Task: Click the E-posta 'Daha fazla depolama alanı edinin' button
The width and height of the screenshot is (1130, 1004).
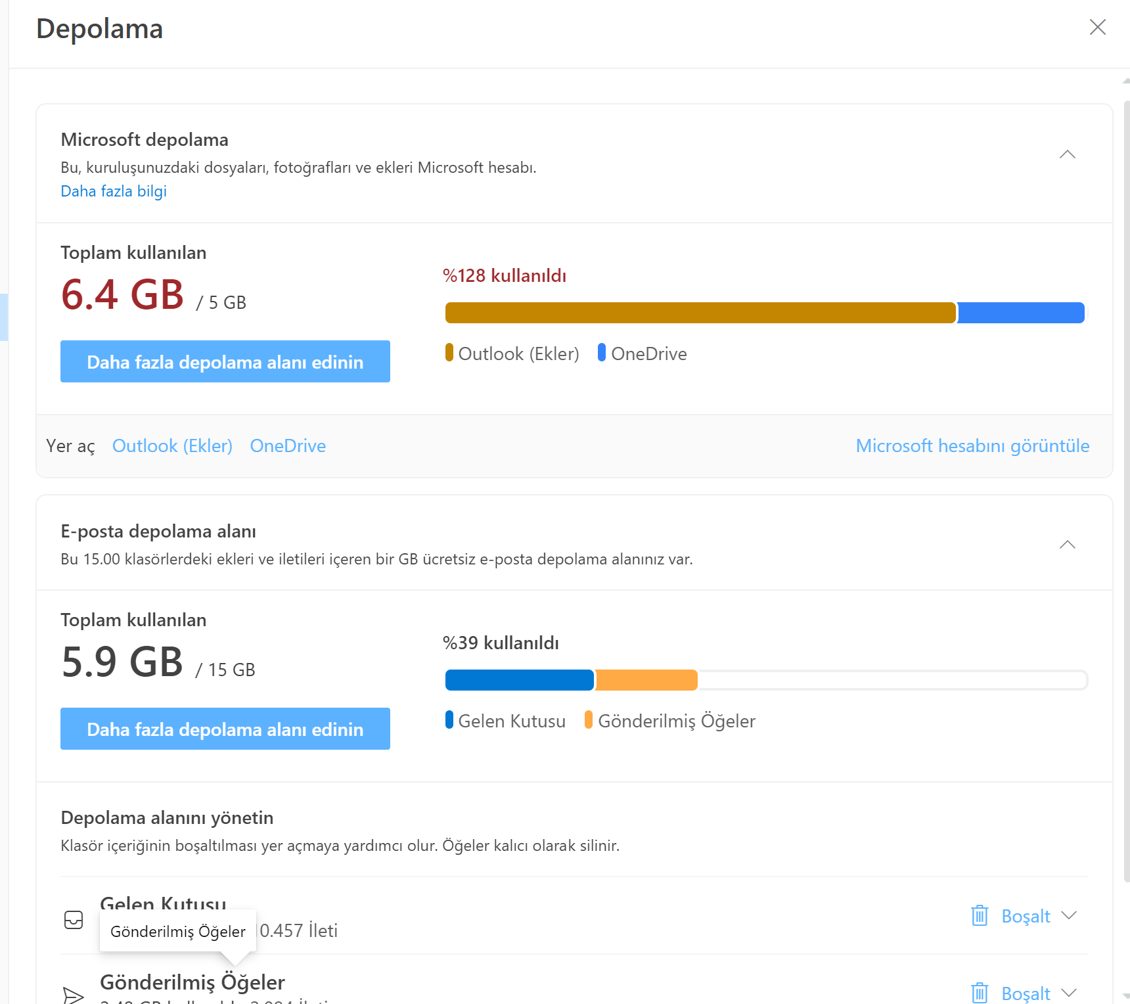Action: [225, 729]
